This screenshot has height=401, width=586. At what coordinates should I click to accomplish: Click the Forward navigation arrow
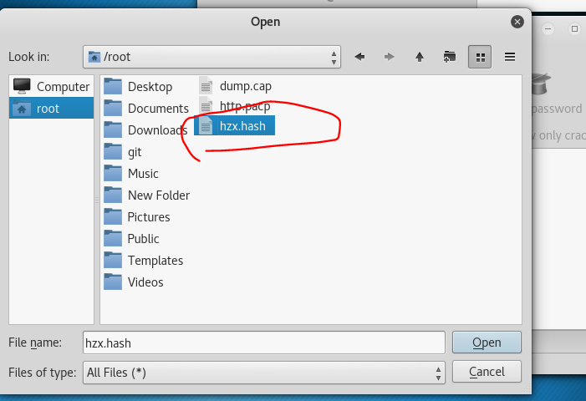(x=389, y=57)
